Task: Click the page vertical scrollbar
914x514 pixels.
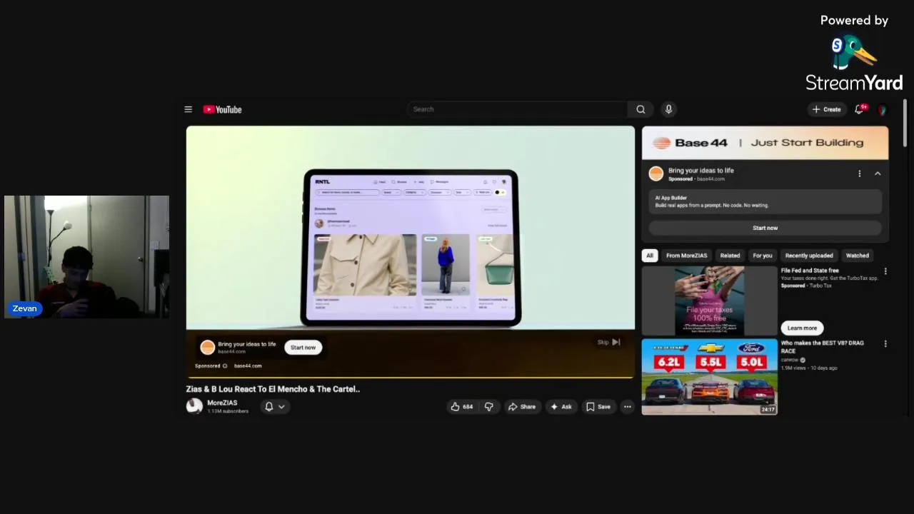Action: pyautogui.click(x=905, y=124)
